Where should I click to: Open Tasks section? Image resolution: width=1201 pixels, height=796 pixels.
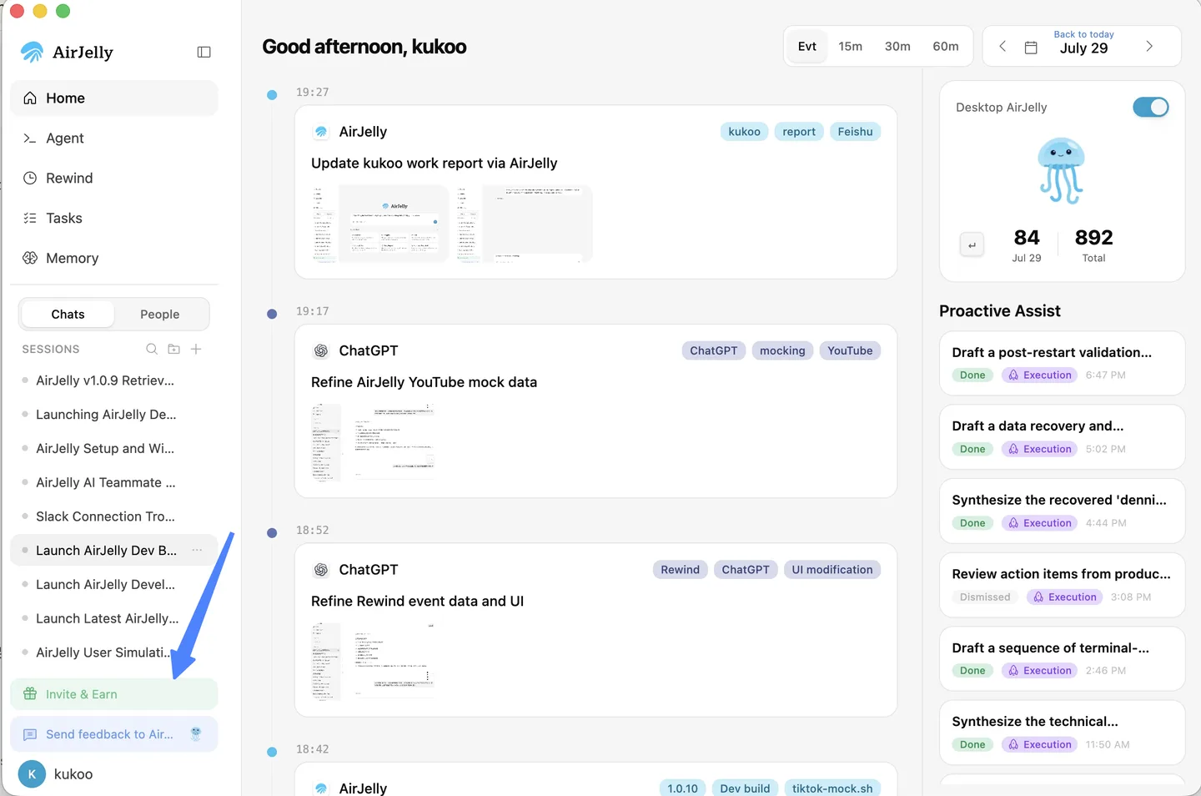114,219
